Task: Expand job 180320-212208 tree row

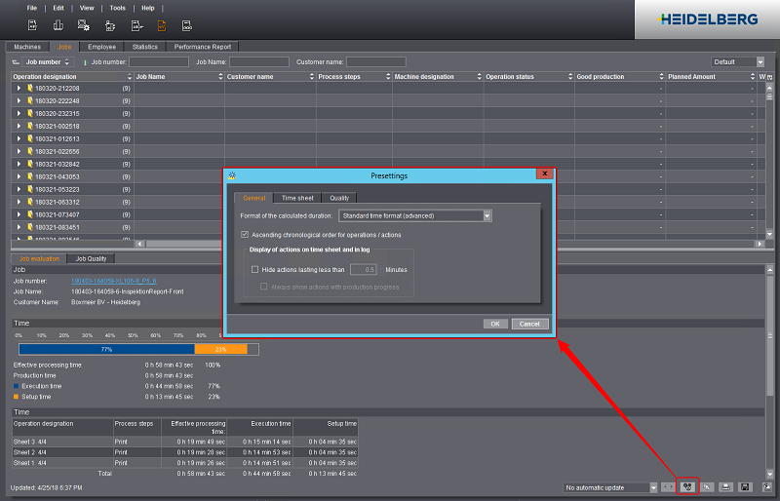Action: click(19, 88)
